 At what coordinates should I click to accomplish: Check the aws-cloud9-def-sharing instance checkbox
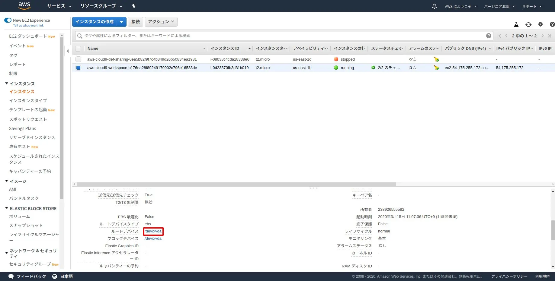coord(79,59)
